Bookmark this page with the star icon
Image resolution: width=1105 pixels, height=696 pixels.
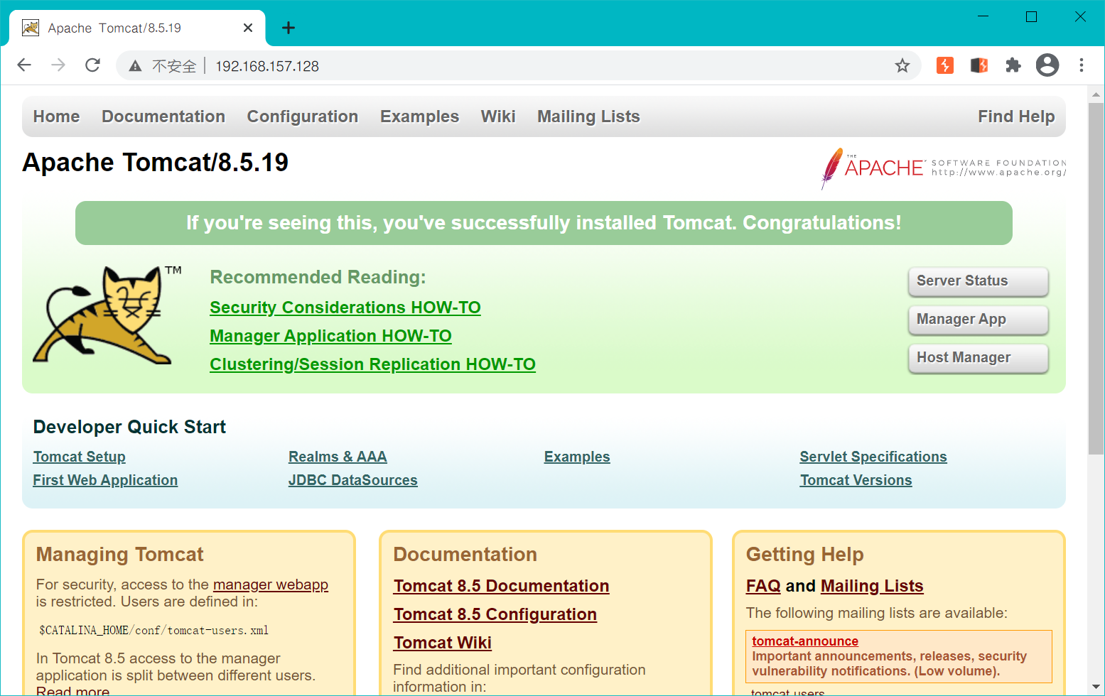[902, 65]
